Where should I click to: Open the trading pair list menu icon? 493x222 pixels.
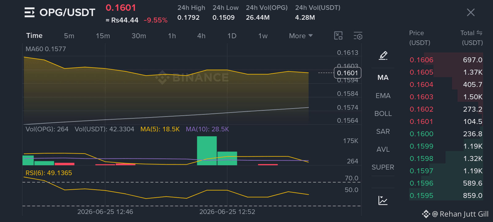tap(30, 12)
